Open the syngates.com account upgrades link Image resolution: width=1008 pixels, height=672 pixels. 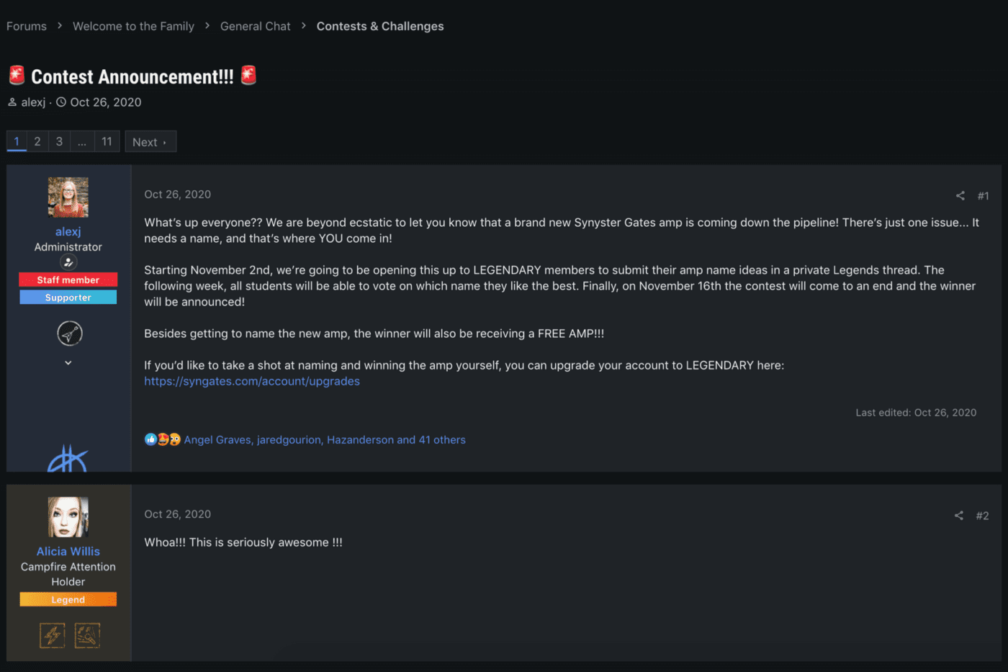click(x=252, y=381)
